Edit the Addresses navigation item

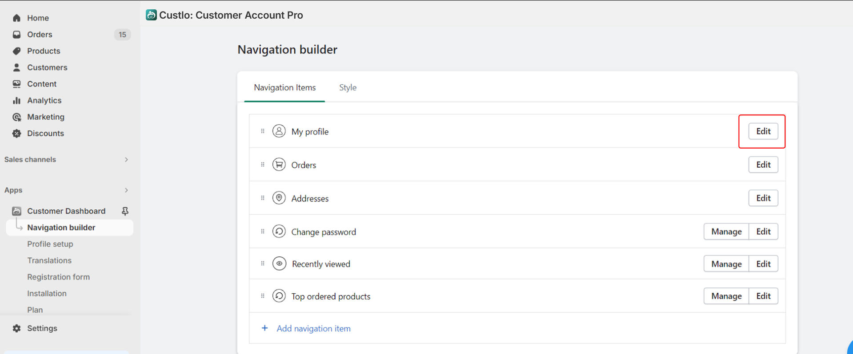pos(763,198)
